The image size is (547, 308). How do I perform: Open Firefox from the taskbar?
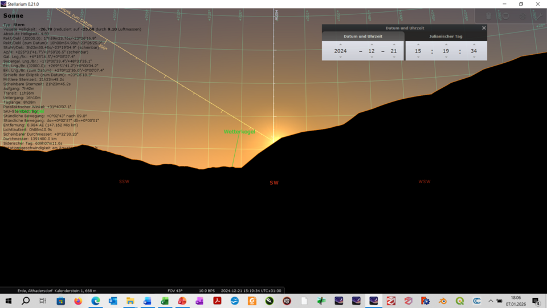click(x=78, y=301)
